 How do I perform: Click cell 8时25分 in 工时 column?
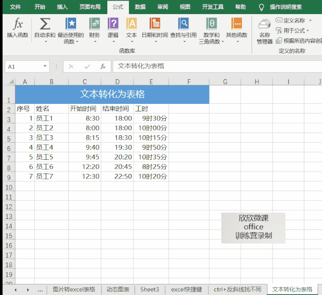tap(151, 167)
